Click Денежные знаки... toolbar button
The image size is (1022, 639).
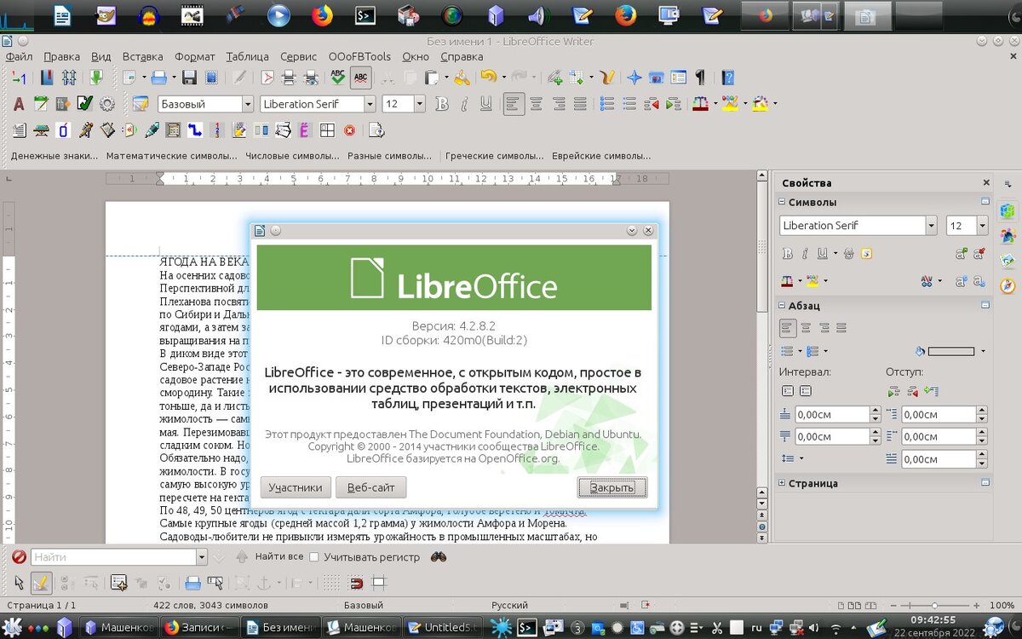(55, 156)
